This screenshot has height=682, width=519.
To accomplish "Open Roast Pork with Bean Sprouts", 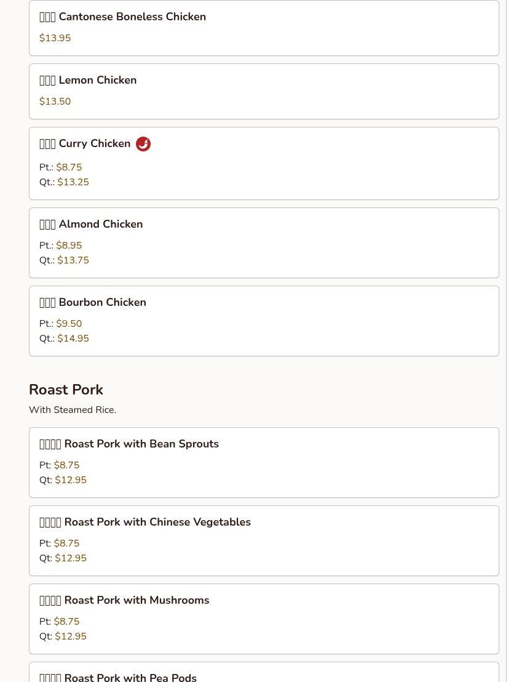I will [129, 444].
